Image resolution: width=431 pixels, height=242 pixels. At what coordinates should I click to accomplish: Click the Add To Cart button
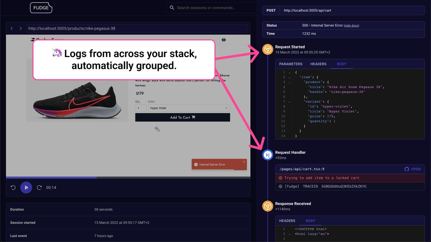(x=182, y=117)
